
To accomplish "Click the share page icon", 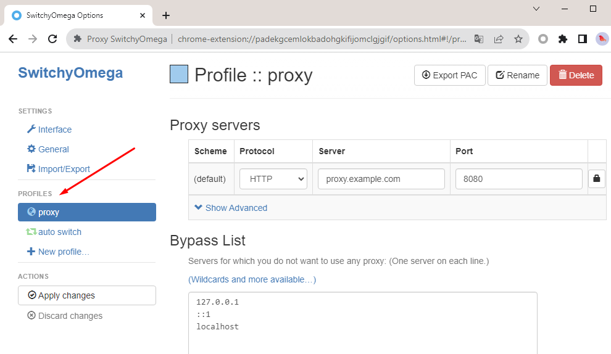I will 499,39.
